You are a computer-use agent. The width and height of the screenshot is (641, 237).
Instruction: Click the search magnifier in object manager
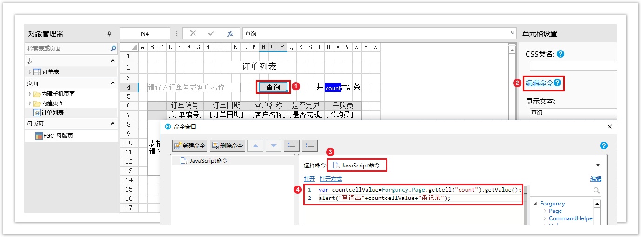tap(113, 49)
